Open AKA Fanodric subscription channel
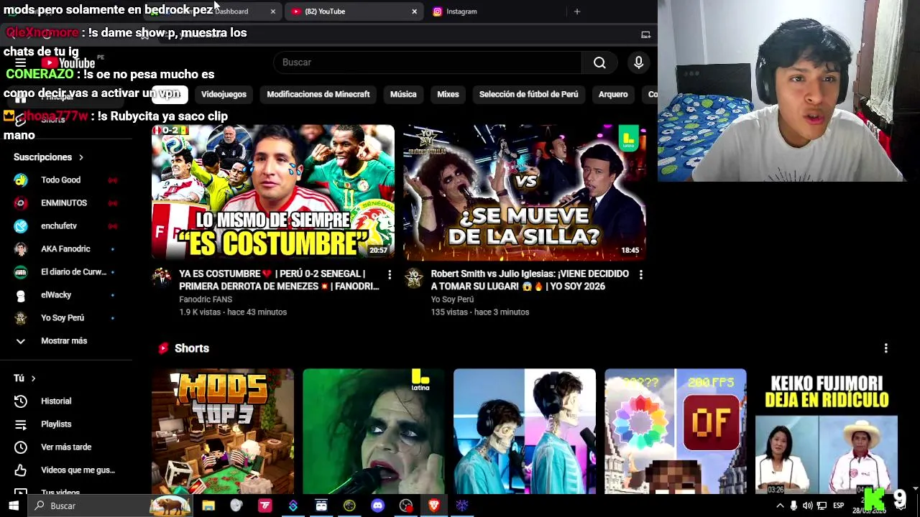This screenshot has width=920, height=517. pos(65,248)
